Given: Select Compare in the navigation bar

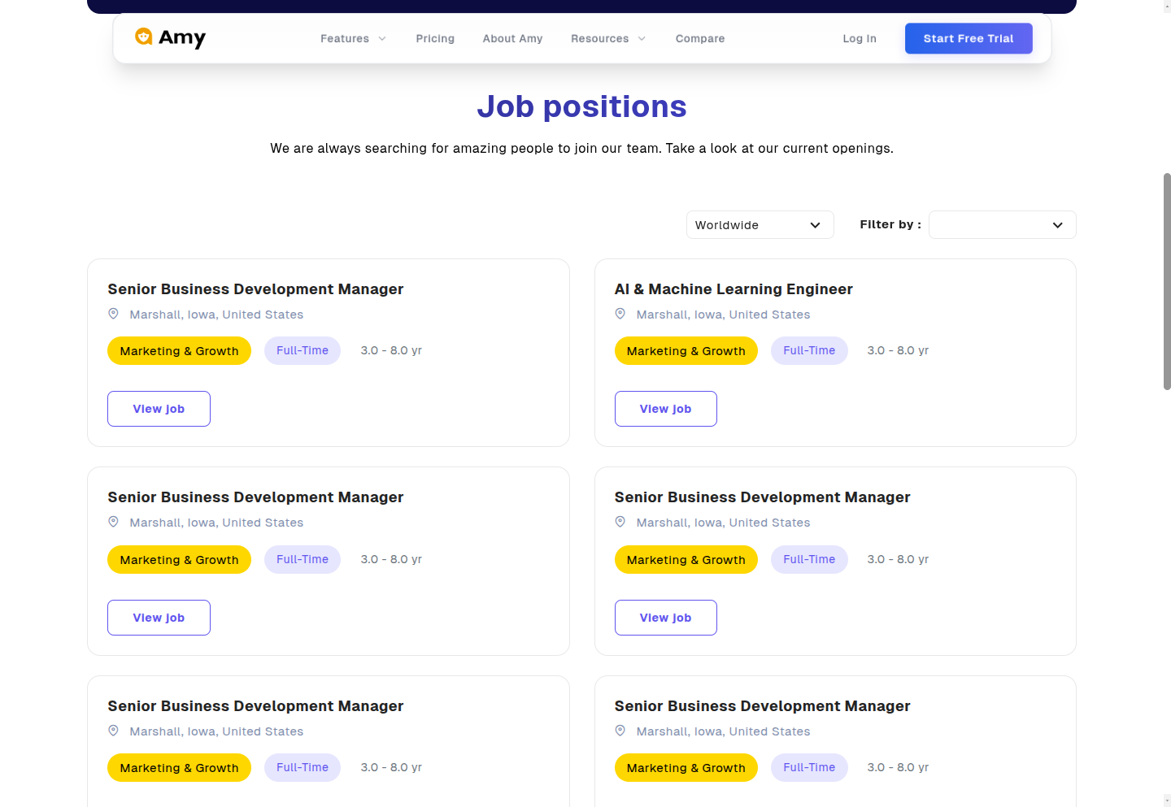Looking at the screenshot, I should [x=700, y=39].
